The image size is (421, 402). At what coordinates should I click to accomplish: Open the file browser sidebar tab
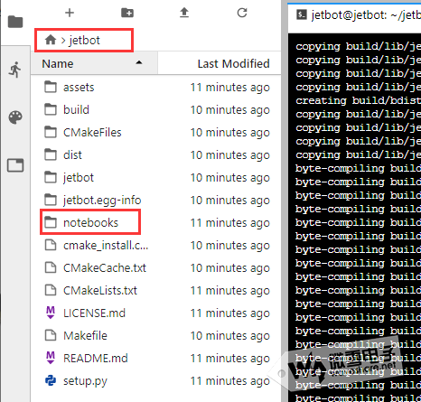coord(15,22)
